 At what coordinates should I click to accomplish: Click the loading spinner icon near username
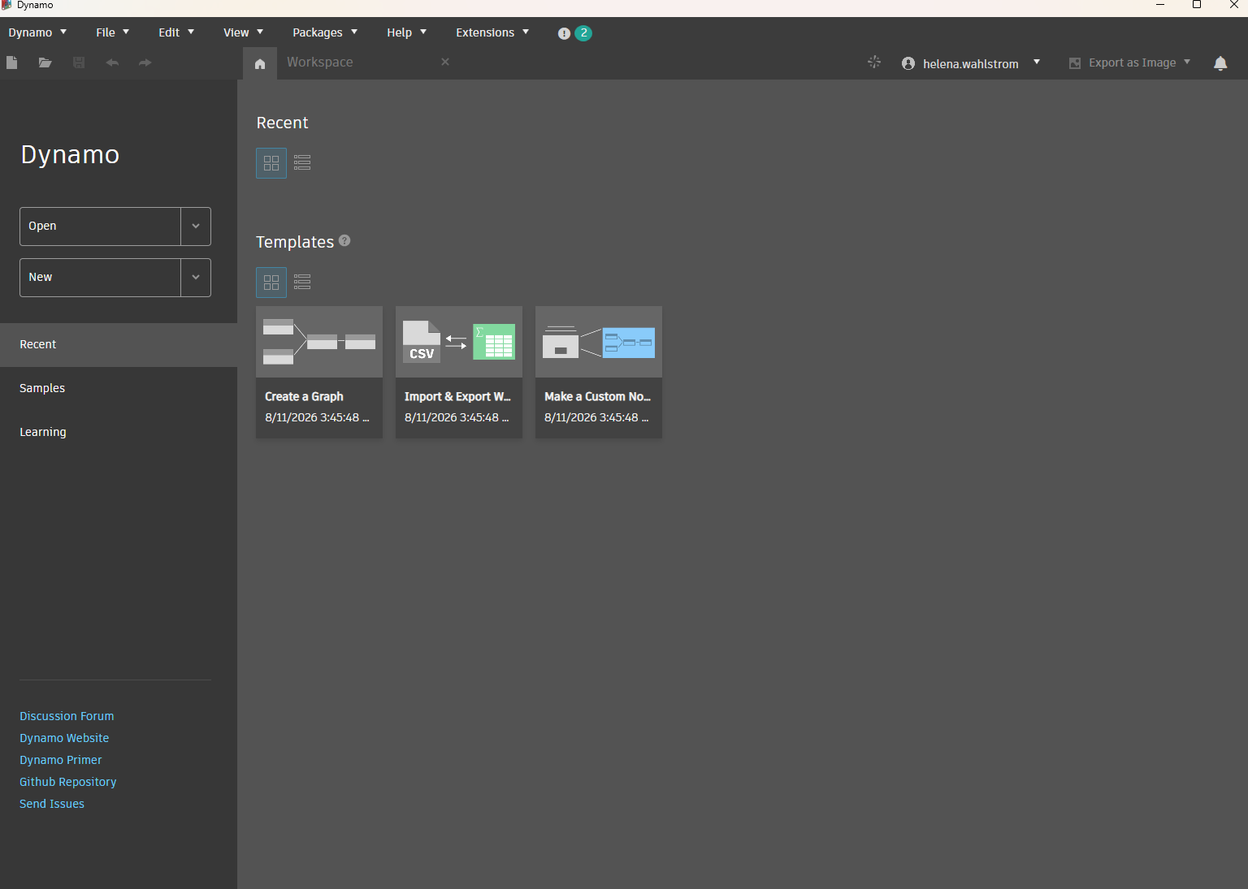pyautogui.click(x=874, y=63)
